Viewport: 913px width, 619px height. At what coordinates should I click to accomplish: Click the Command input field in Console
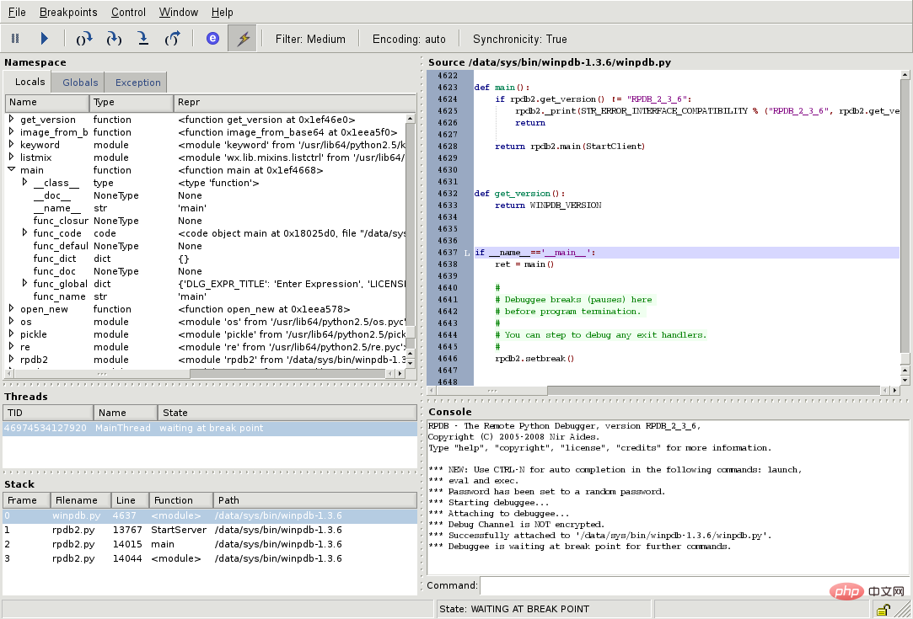(693, 585)
